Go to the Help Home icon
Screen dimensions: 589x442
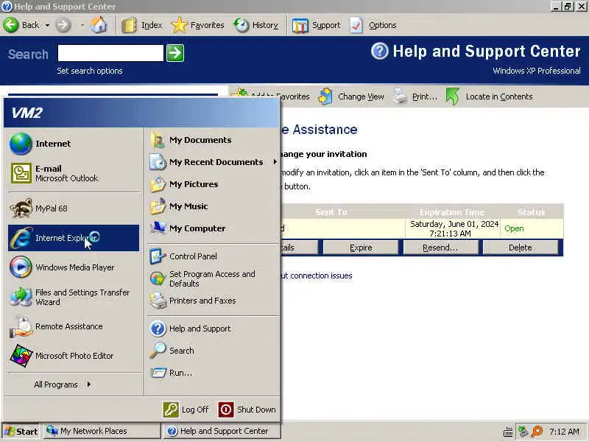tap(99, 25)
